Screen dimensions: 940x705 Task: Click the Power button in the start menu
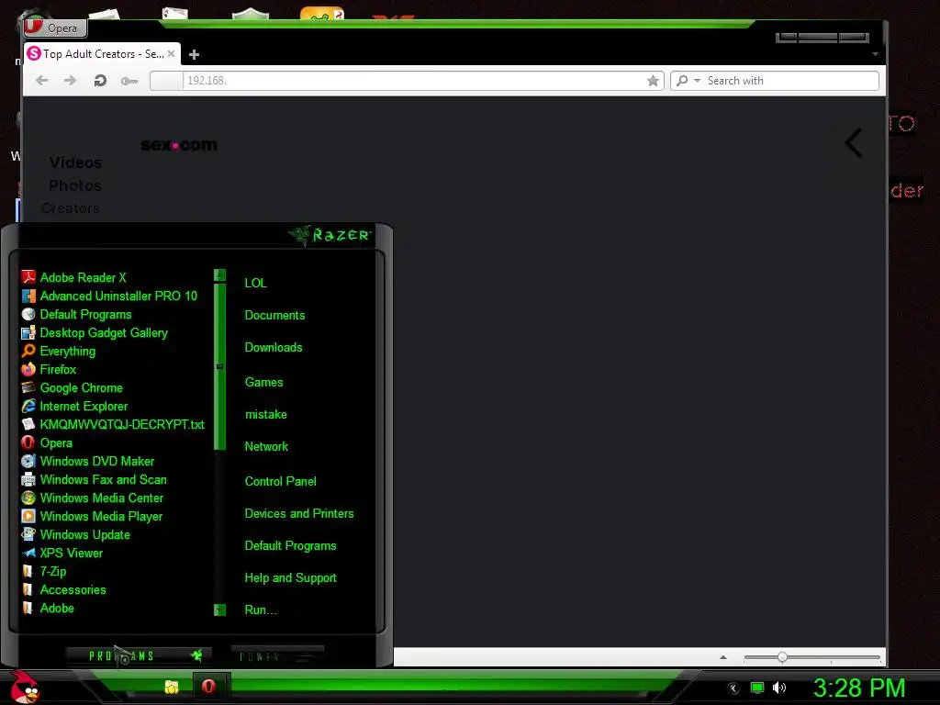[x=277, y=655]
